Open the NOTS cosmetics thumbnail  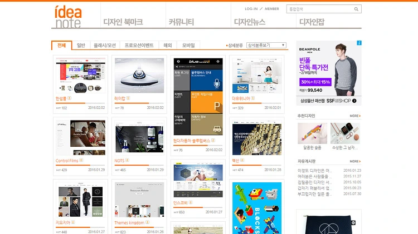[x=139, y=137]
